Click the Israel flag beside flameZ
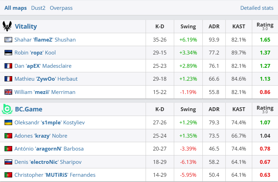278x182 pixels. [8, 40]
